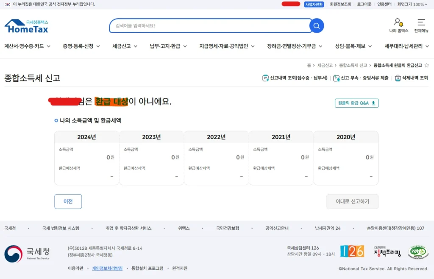Click the blue search magnifier icon
This screenshot has width=434, height=279.
[316, 25]
